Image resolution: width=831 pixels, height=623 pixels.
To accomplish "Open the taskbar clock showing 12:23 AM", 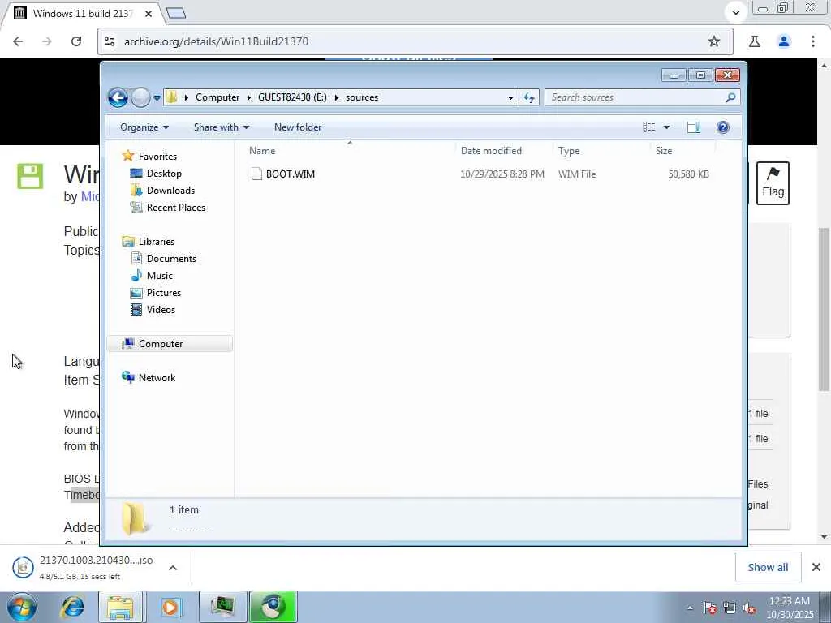I will (x=790, y=608).
